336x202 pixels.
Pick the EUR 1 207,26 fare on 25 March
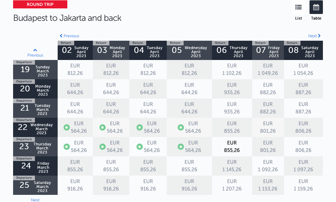[232, 185]
